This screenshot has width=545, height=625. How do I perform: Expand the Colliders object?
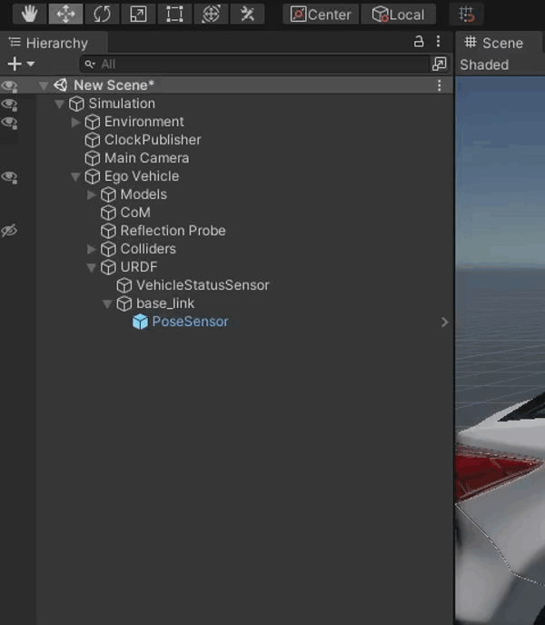click(92, 249)
